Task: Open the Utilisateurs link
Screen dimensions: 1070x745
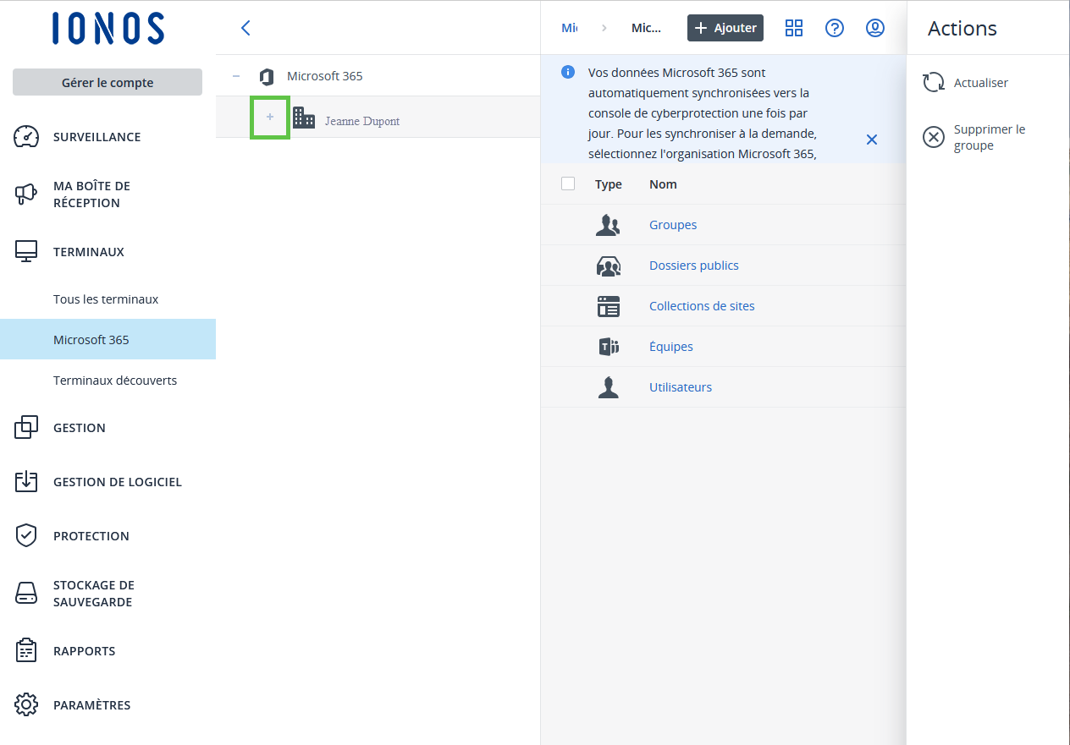Action: [680, 387]
